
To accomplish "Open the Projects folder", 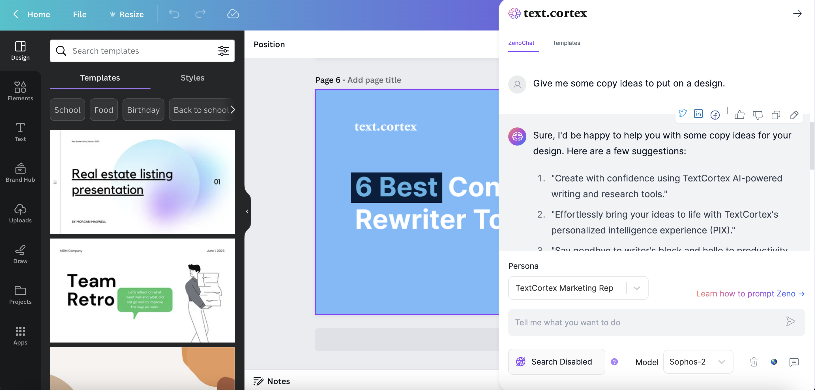I will (x=20, y=295).
